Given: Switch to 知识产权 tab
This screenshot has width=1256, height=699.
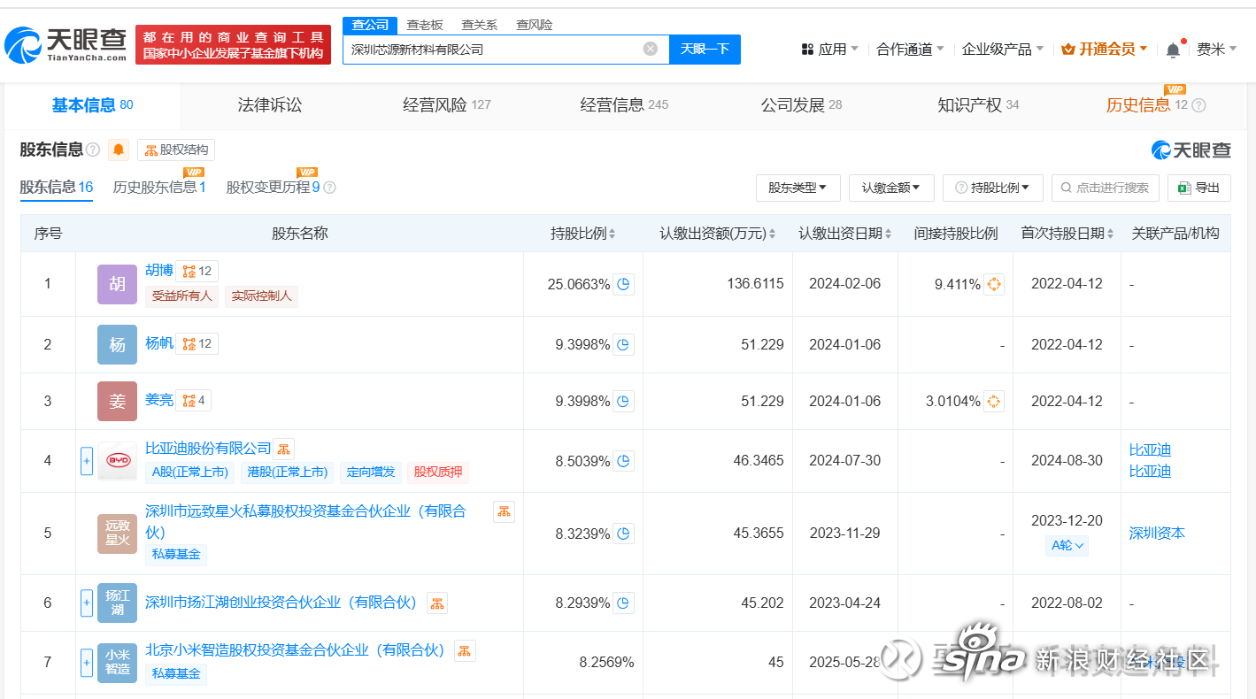Looking at the screenshot, I should tap(978, 105).
